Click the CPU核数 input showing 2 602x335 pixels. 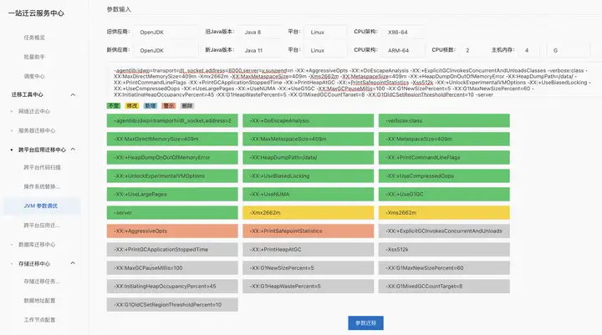[472, 50]
